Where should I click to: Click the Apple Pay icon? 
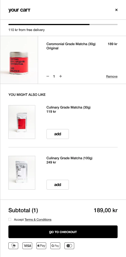[x=41, y=246]
